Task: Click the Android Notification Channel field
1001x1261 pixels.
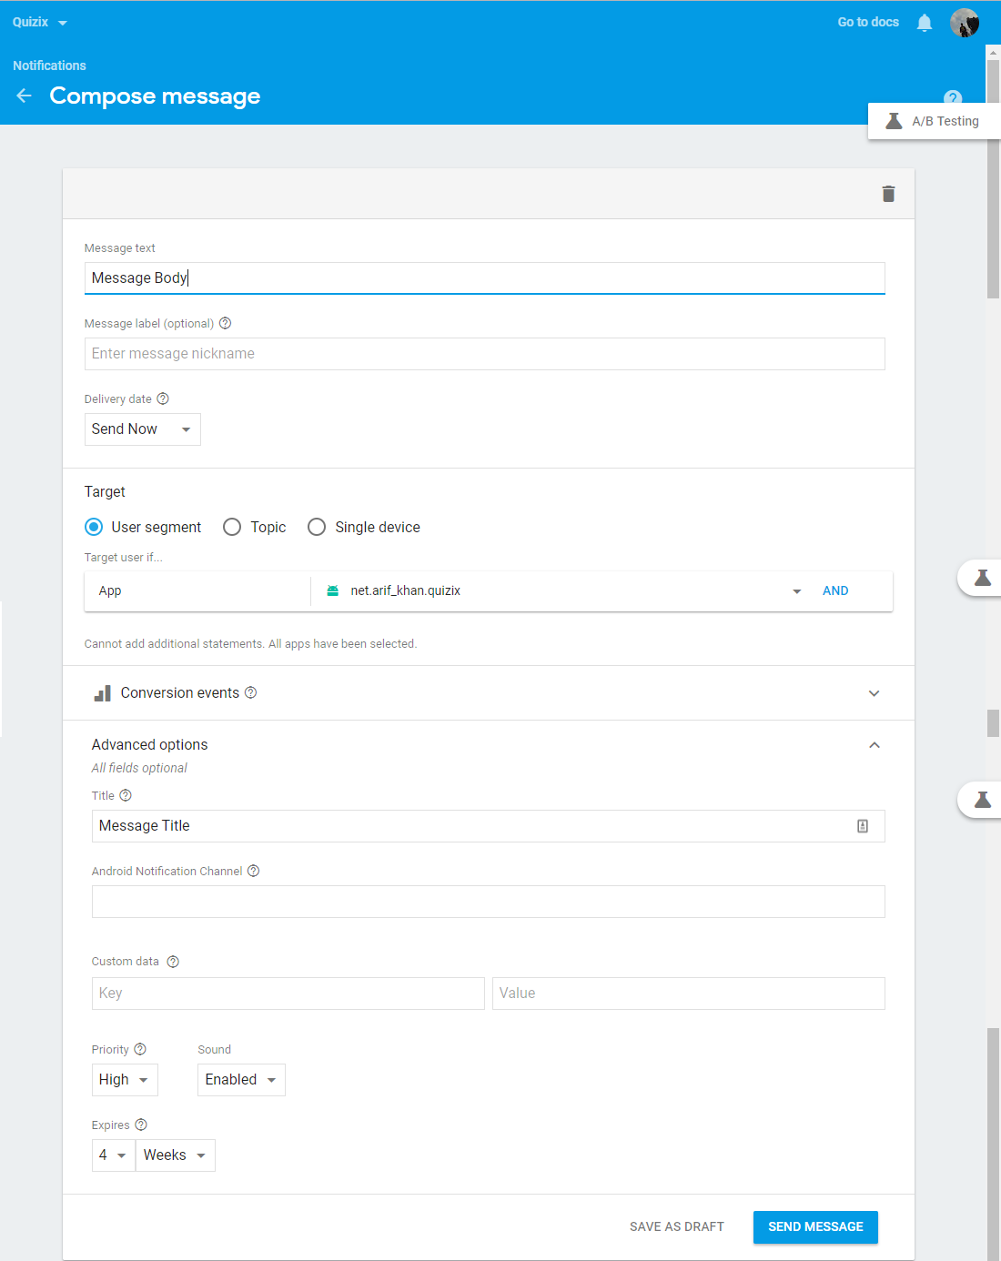Action: coord(488,902)
